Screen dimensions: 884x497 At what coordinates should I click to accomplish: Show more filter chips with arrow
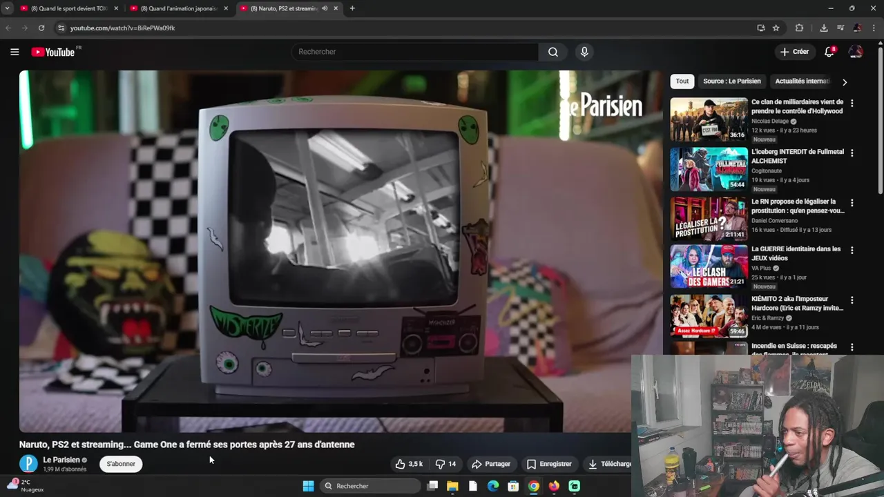844,81
